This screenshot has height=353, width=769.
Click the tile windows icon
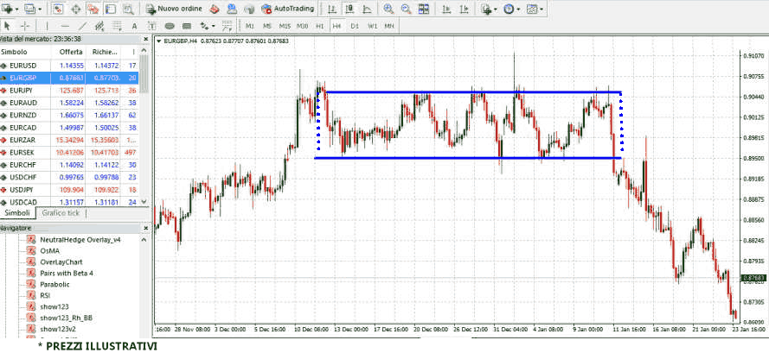point(423,9)
